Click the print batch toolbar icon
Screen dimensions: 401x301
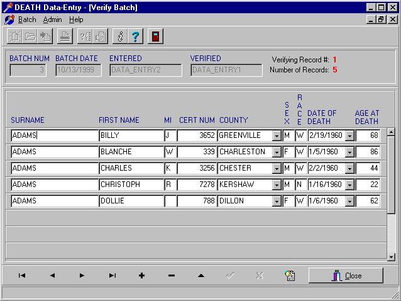point(63,37)
